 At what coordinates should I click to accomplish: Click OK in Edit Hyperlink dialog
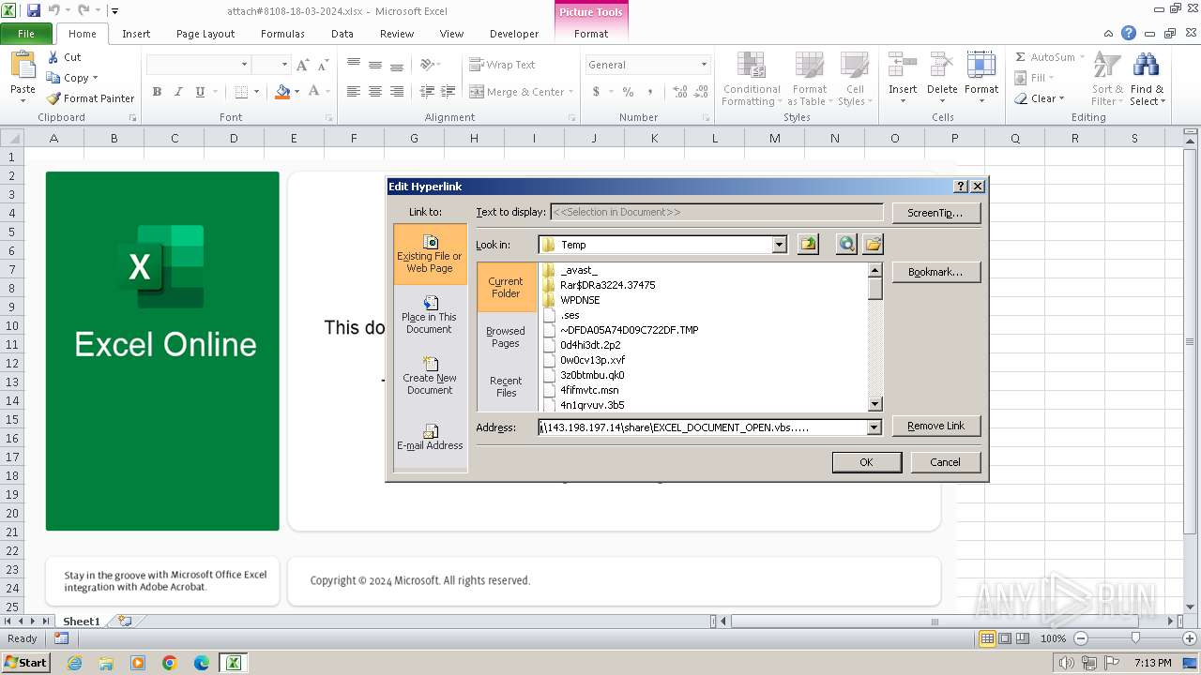tap(866, 462)
